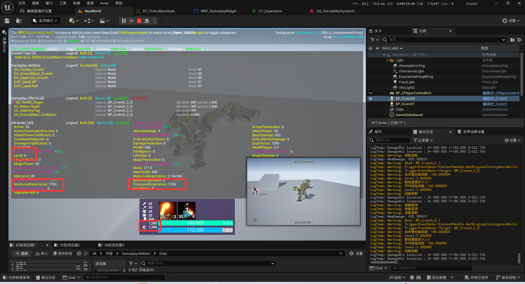Hide BP_Crunch0 with its eye icon
The width and height of the screenshot is (525, 284).
click(371, 99)
